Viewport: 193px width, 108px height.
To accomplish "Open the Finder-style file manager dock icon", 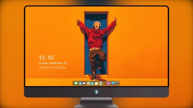I will tap(88, 83).
